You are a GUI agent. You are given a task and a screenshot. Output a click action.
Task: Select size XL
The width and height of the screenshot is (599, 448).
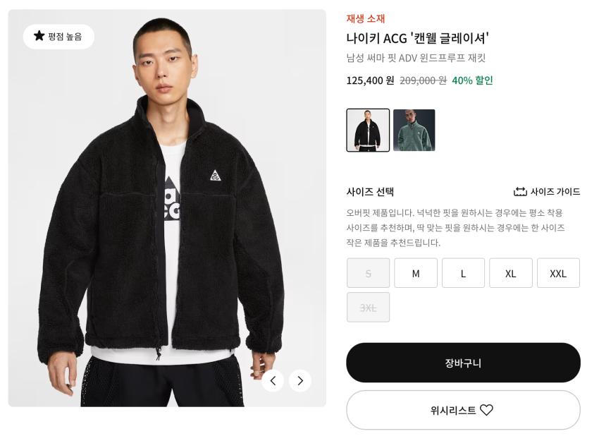click(x=511, y=273)
